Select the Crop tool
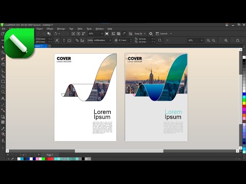Screen dimensions: 246x184 tap(3, 59)
